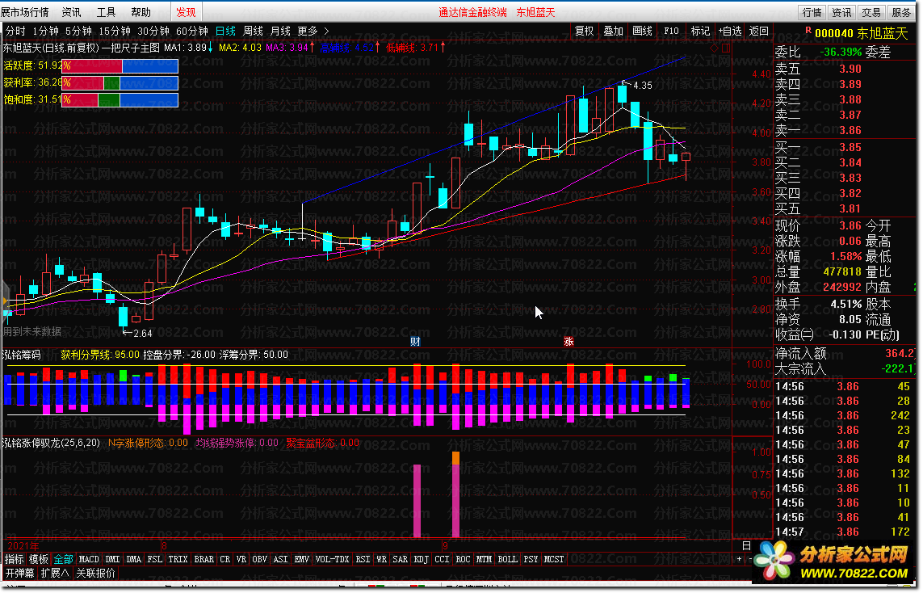Click the 行情 button at top right

pyautogui.click(x=812, y=12)
